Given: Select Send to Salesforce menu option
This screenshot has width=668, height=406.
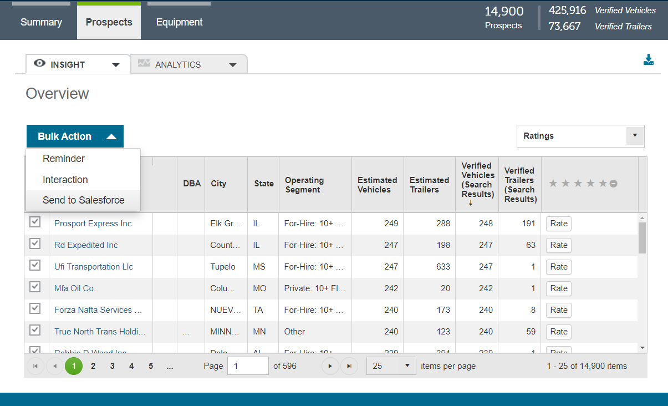Looking at the screenshot, I should click(83, 200).
